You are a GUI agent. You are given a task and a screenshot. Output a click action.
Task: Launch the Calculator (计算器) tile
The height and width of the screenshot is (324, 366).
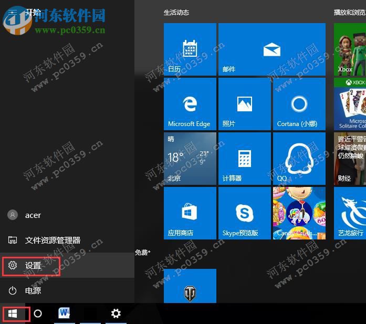click(245, 159)
